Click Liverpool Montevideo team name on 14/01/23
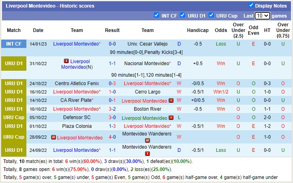 click(76, 44)
